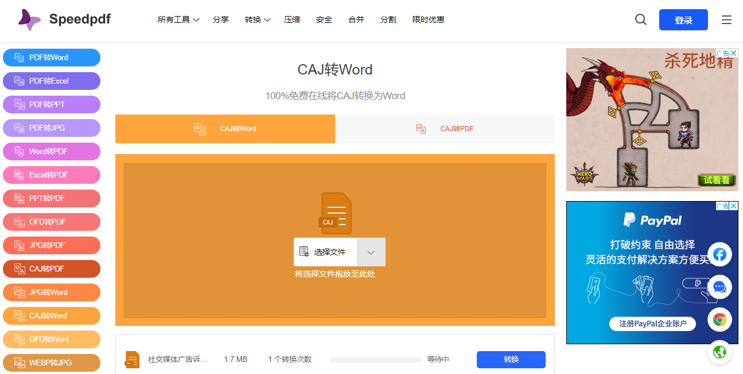Click 转换 to convert the uploaded file

(511, 359)
